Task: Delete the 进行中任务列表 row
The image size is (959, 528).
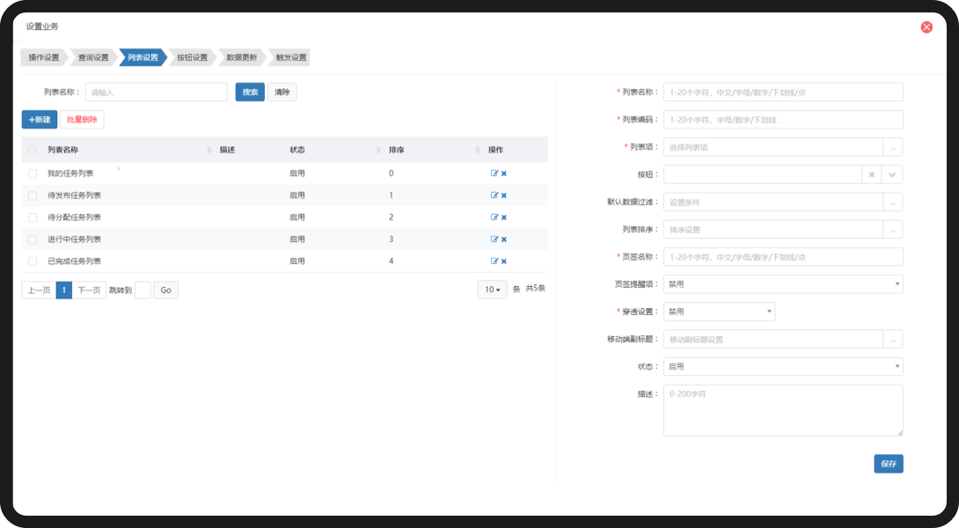Action: coord(504,239)
